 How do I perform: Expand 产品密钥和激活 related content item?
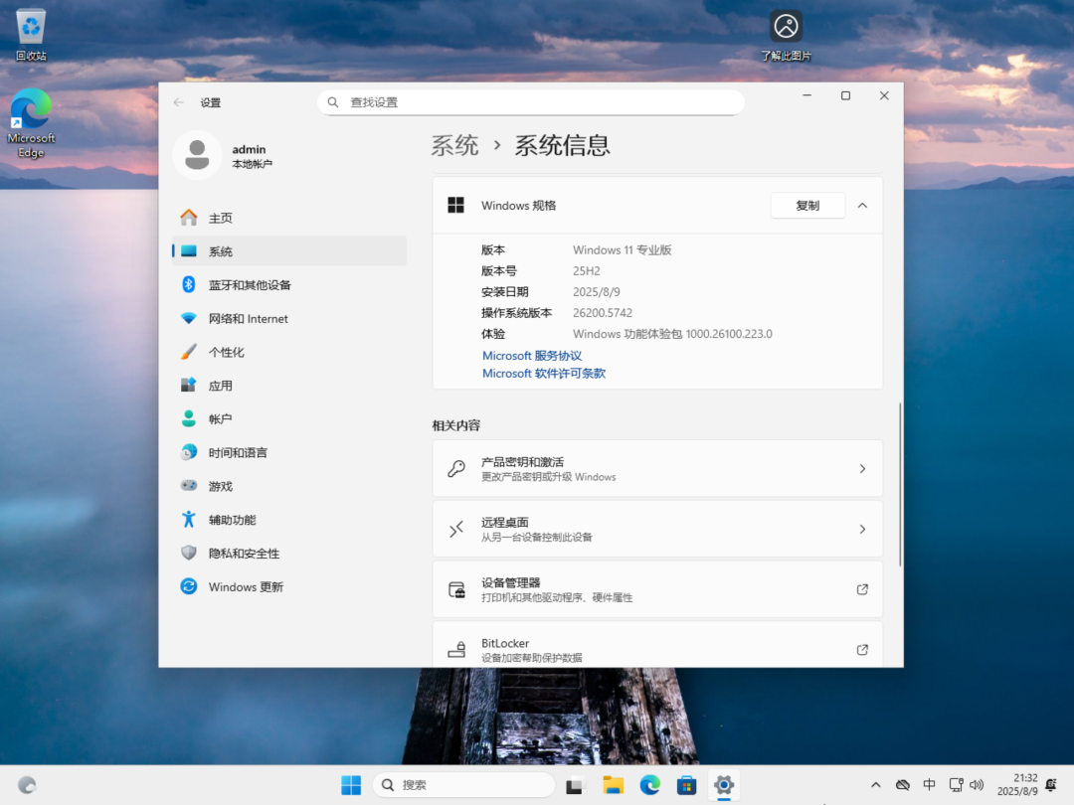(656, 467)
